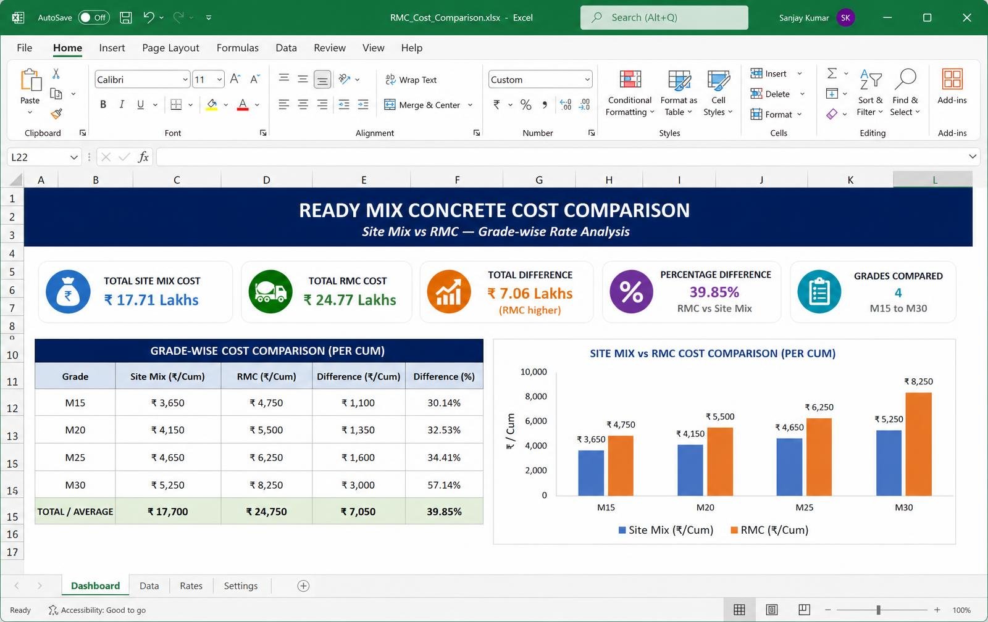Viewport: 988px width, 622px height.
Task: Click Sort & Filter button
Action: pos(870,93)
